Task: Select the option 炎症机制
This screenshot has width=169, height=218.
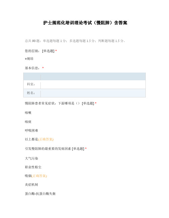Action: tap(32, 185)
